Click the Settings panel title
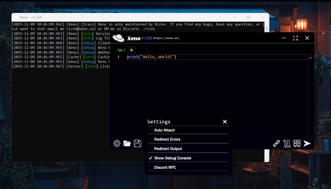 click(159, 122)
